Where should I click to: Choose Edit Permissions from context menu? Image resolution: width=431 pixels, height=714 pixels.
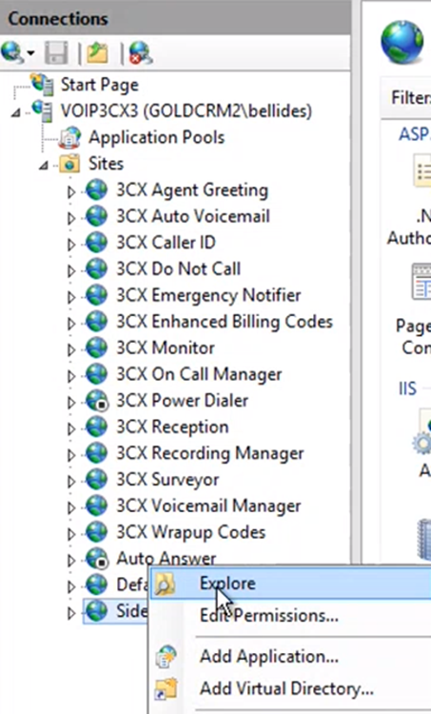[x=269, y=616]
